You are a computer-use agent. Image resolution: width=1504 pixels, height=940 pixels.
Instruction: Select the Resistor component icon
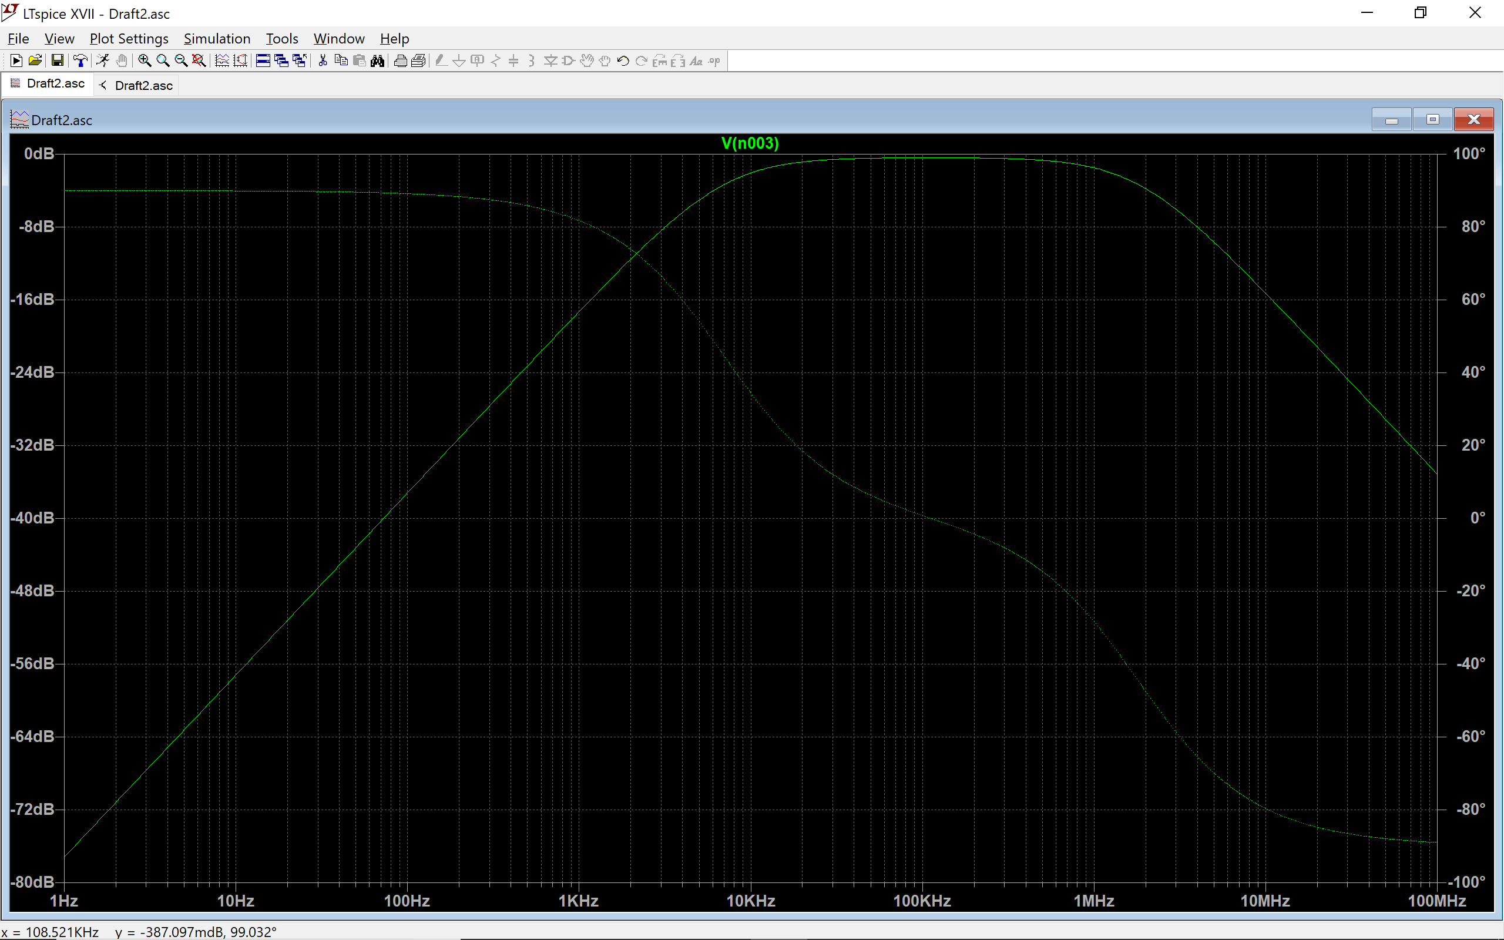click(x=495, y=61)
